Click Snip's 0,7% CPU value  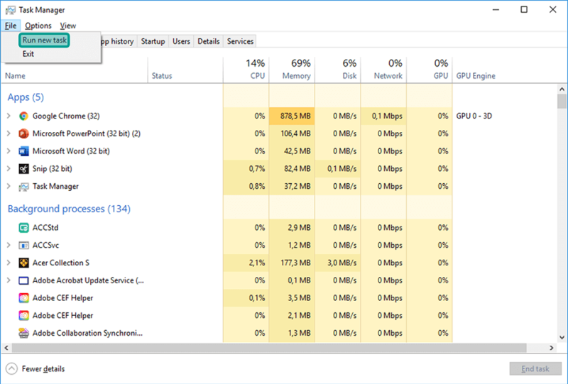(x=246, y=169)
